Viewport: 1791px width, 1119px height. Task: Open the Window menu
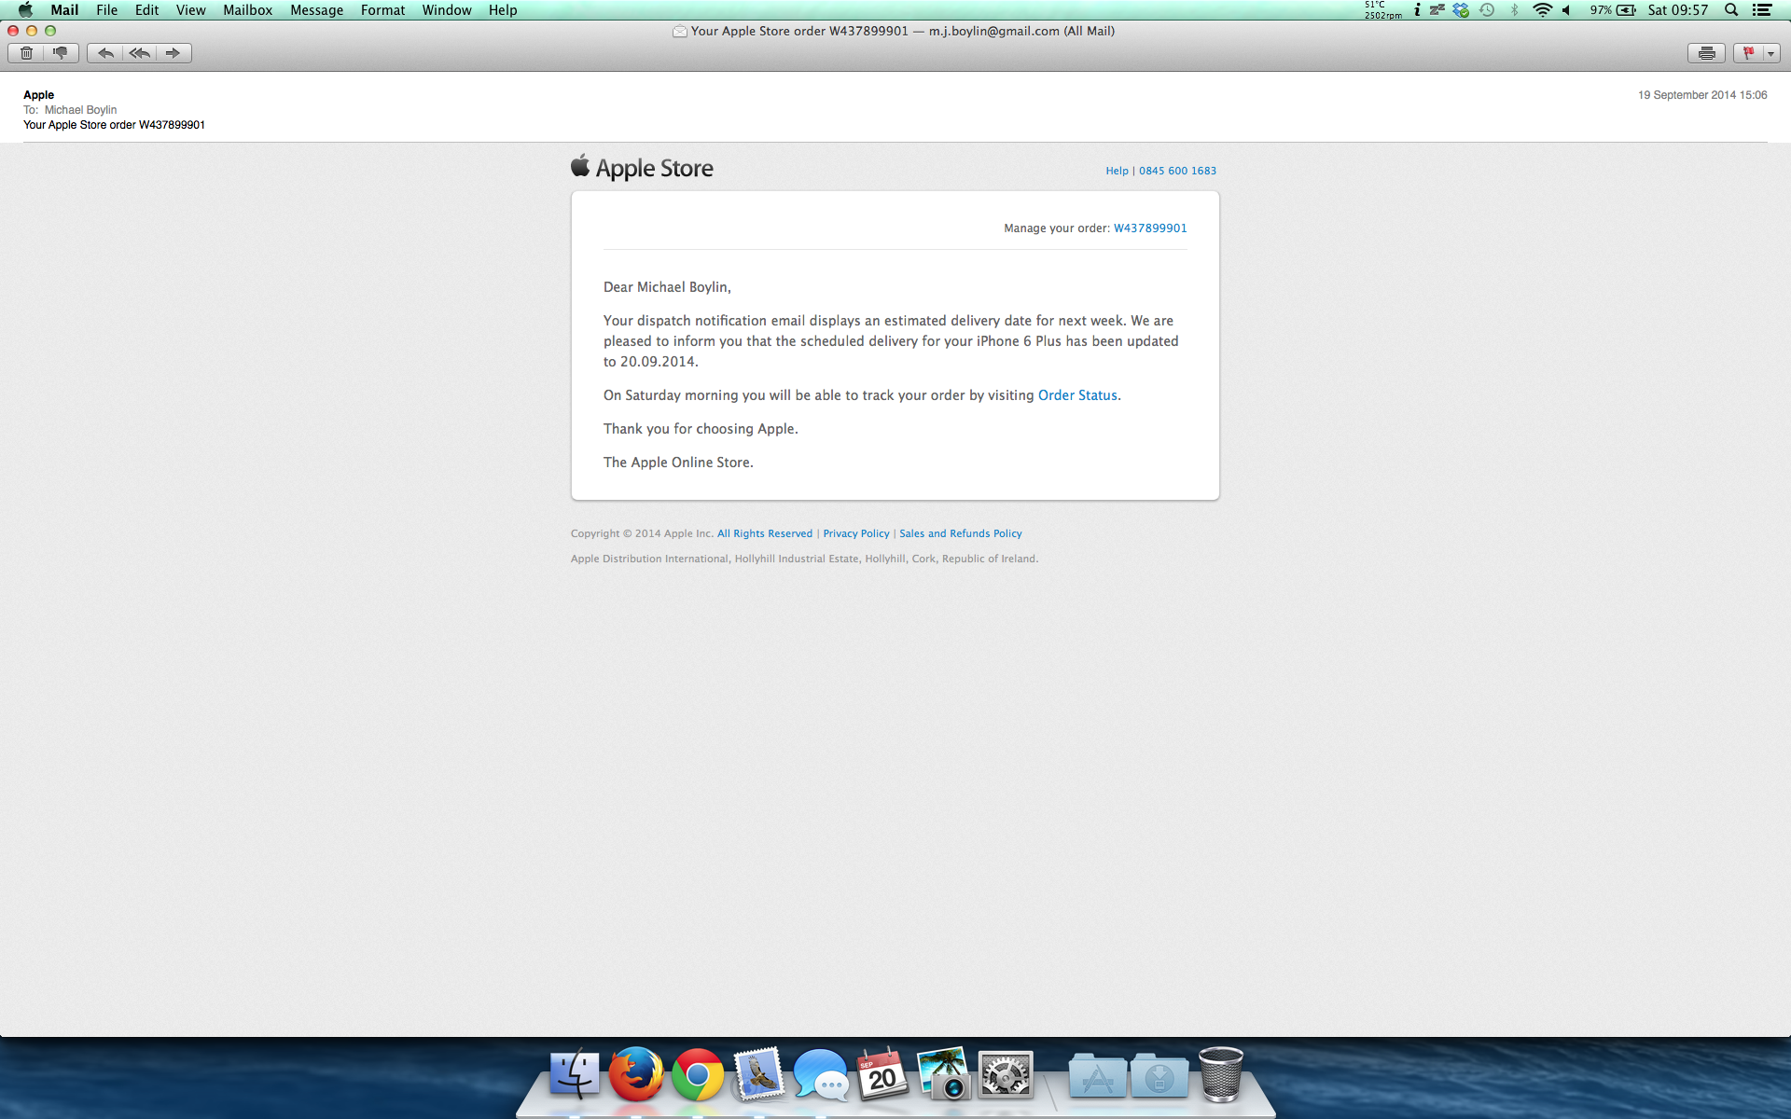(447, 10)
